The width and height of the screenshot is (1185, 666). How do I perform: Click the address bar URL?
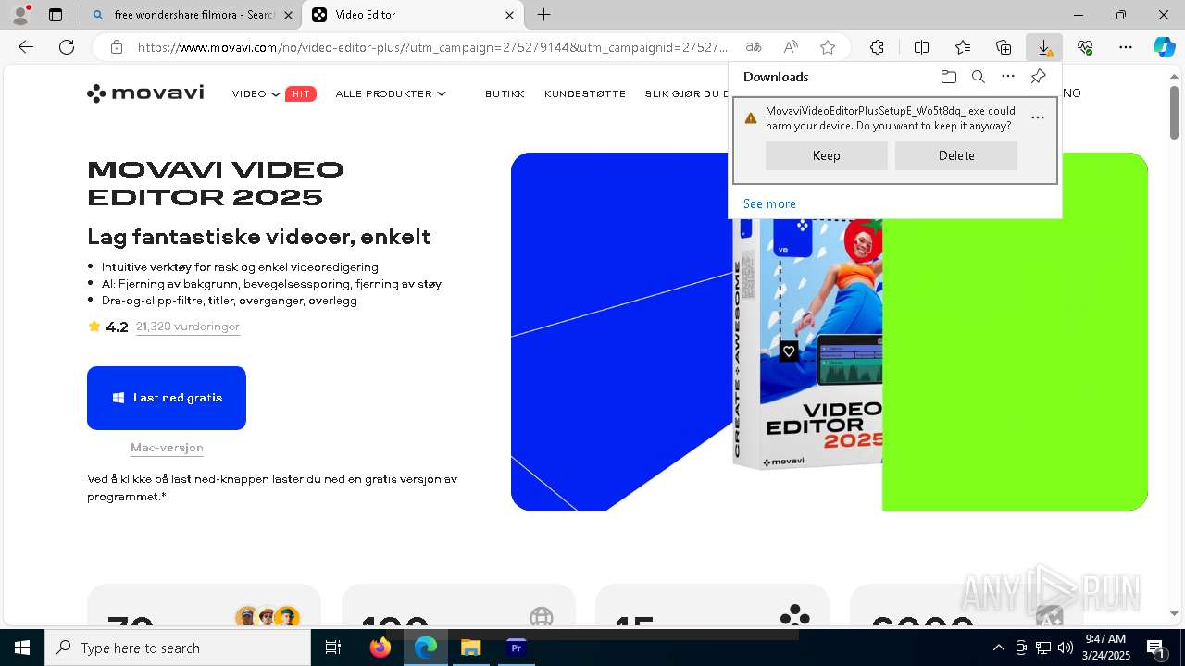[x=432, y=47]
